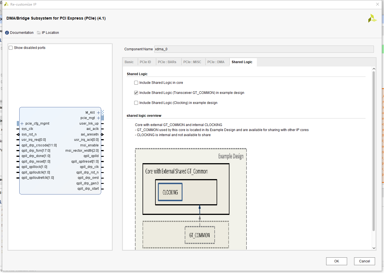View the PCIe : DMA tab

(x=217, y=62)
